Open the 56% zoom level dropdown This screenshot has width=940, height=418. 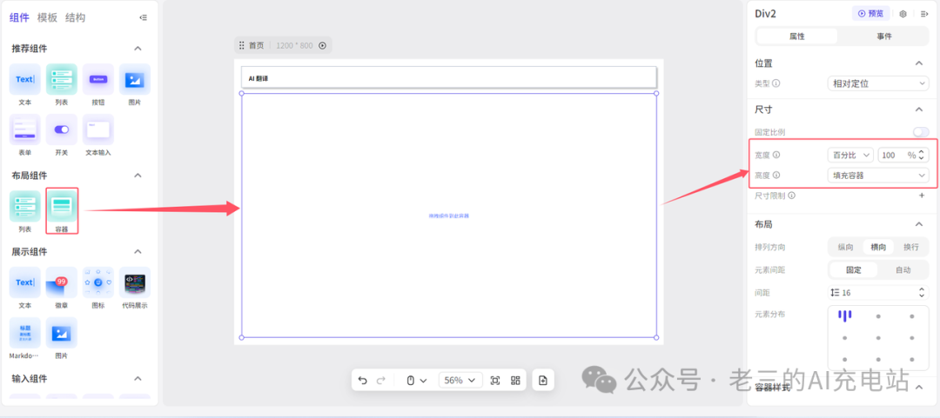click(x=460, y=381)
